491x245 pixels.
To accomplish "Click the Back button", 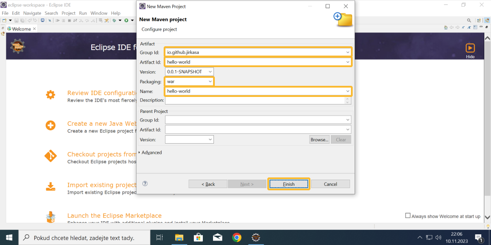I will [208, 184].
